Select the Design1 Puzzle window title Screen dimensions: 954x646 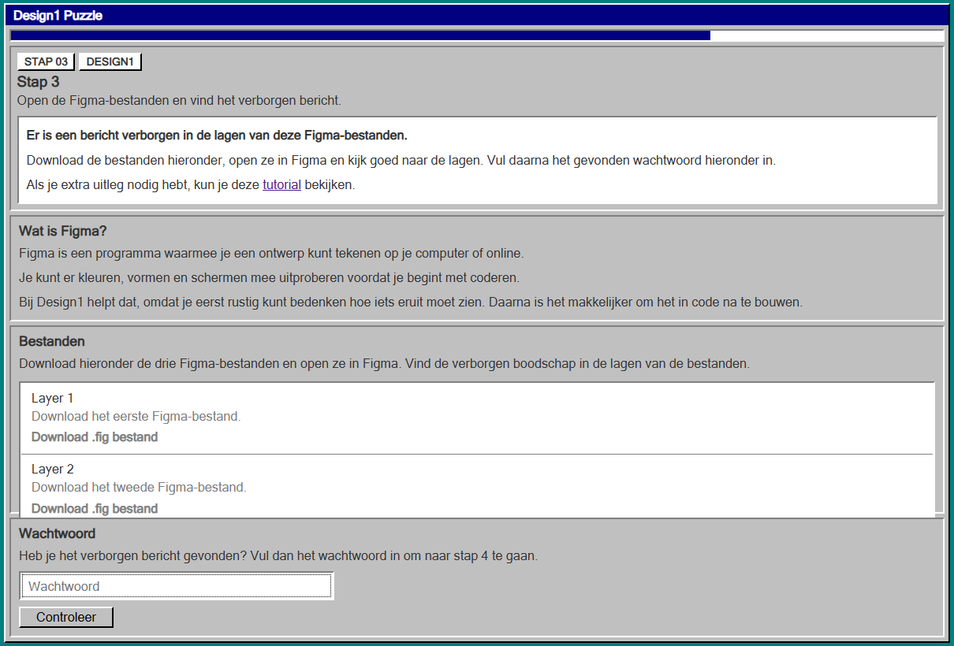[58, 16]
